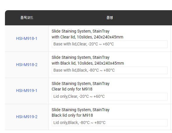Open the HSI-M918-2 product code link

[x=27, y=65]
